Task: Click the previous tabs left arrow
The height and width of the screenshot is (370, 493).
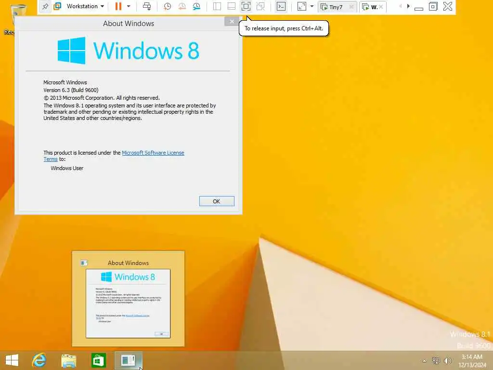Action: (x=400, y=6)
